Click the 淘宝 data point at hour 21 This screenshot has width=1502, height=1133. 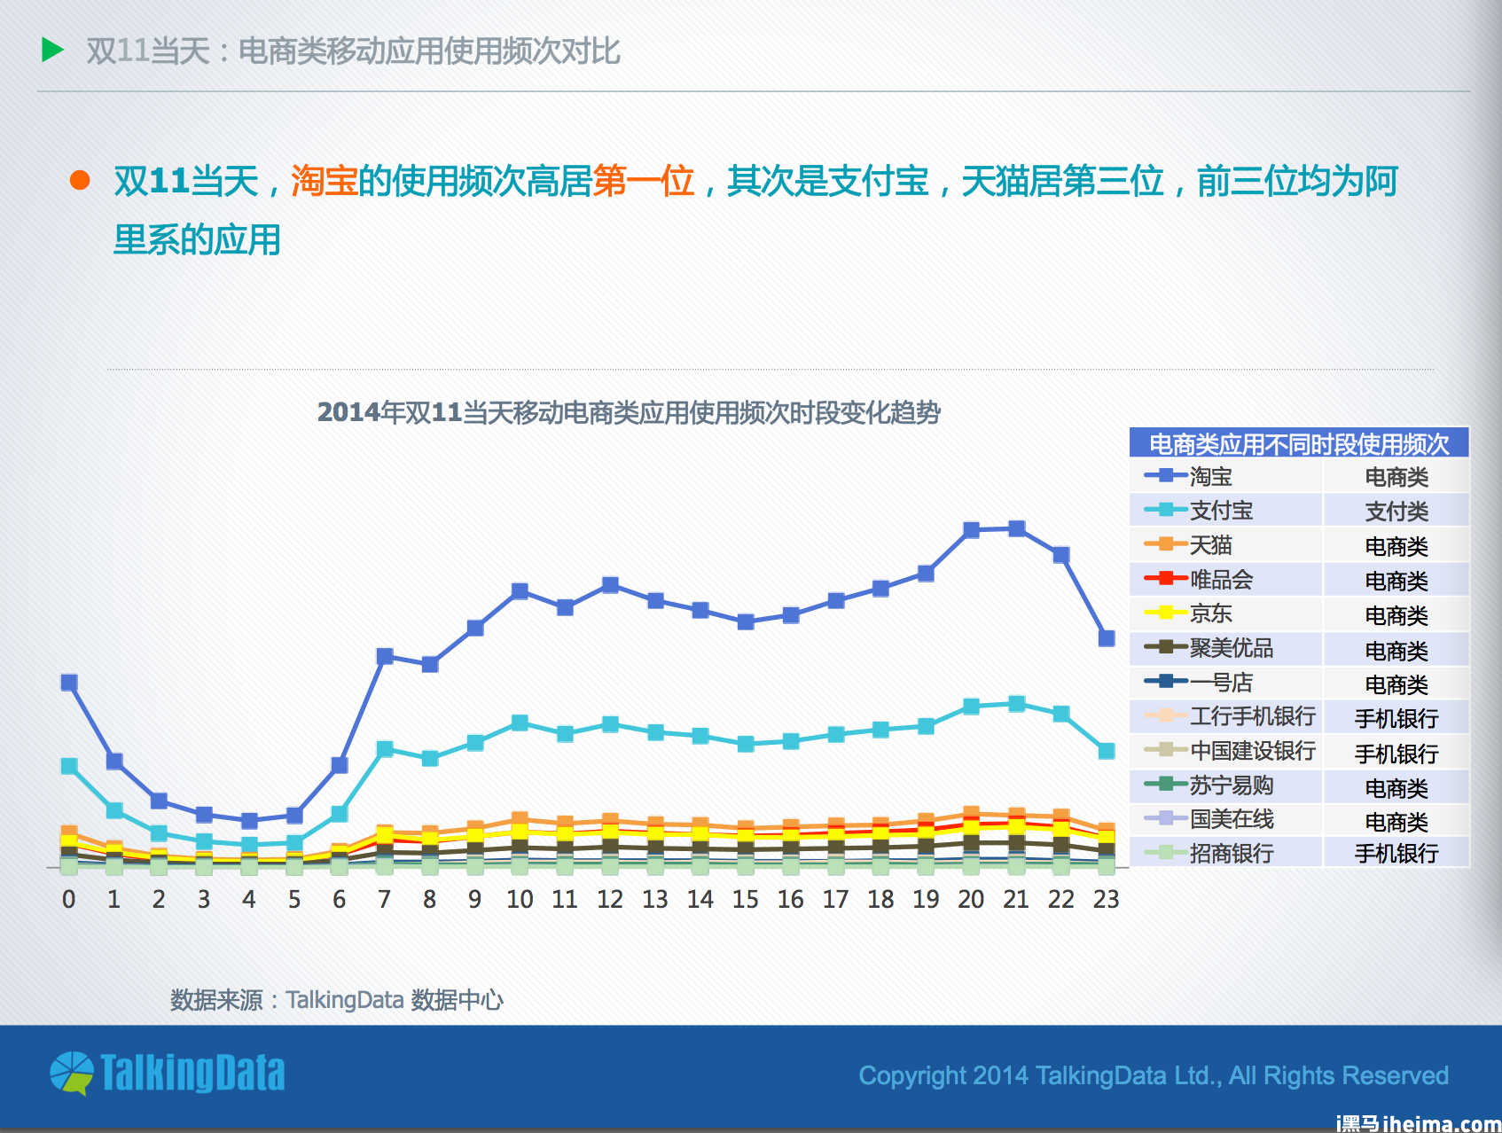click(1017, 528)
